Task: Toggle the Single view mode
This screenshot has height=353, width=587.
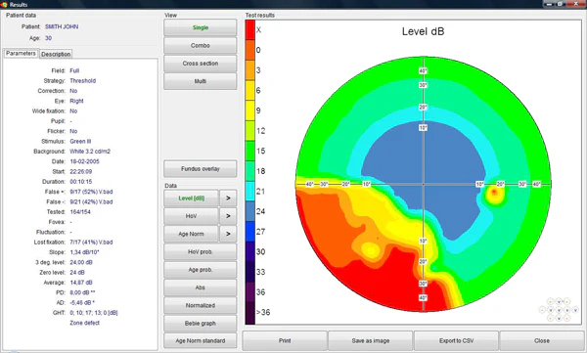Action: click(x=201, y=27)
